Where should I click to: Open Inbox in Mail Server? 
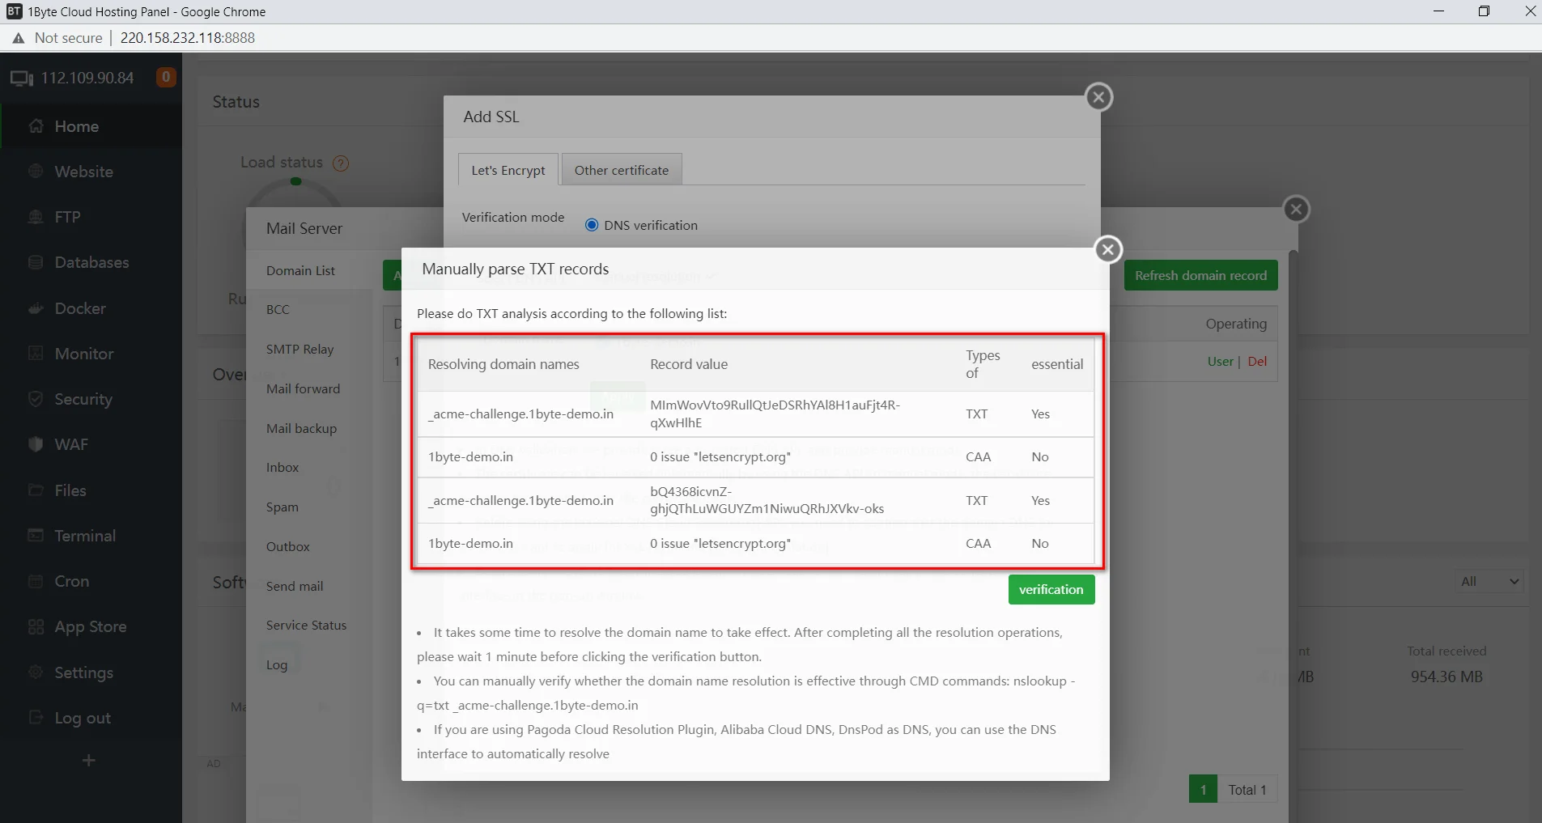coord(282,467)
